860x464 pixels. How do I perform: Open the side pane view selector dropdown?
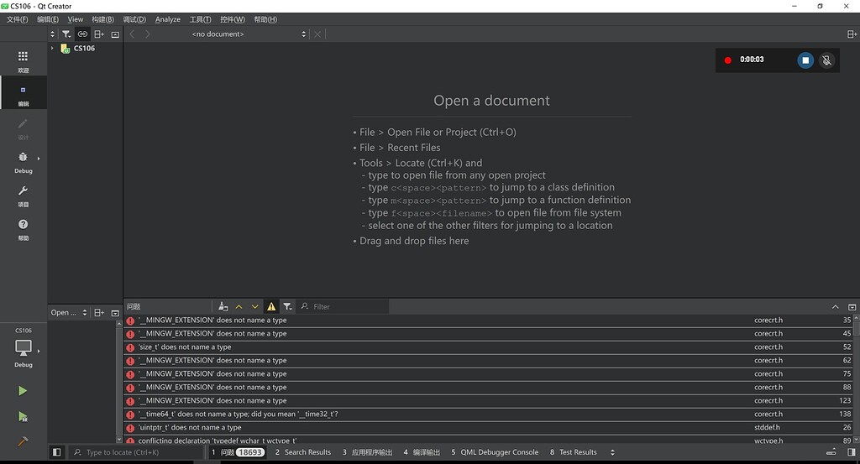coord(53,34)
